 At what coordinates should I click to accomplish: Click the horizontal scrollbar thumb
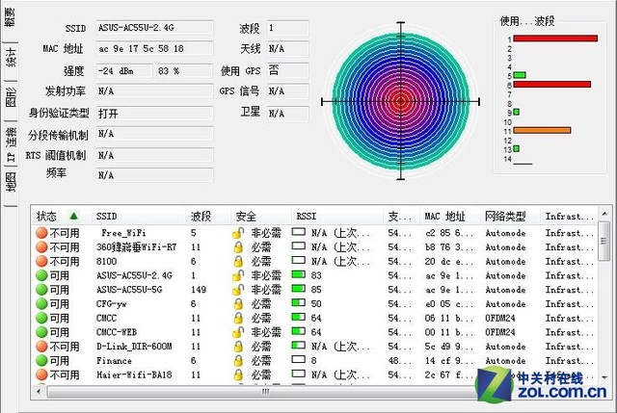pos(263,391)
